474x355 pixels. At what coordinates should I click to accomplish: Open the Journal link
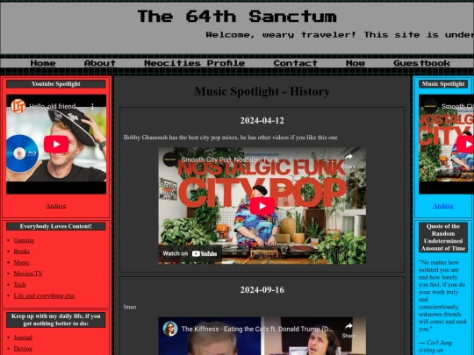point(23,337)
